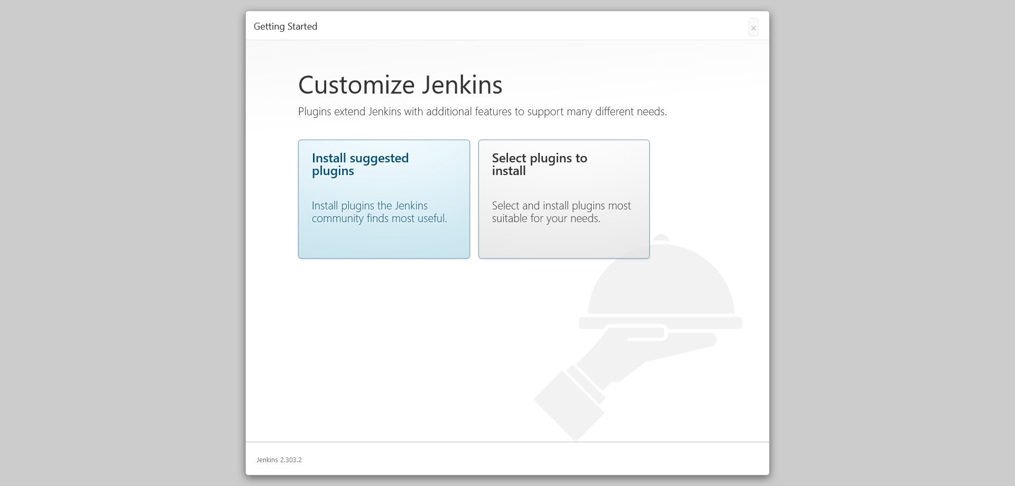This screenshot has height=486, width=1015.
Task: Click the Customize Jenkins heading
Action: 400,84
